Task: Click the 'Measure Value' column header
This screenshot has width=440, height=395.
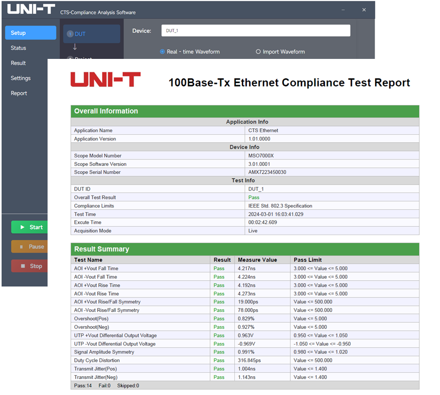Action: [x=257, y=260]
